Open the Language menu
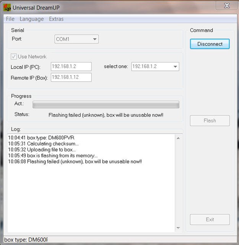The width and height of the screenshot is (239, 245). point(32,19)
